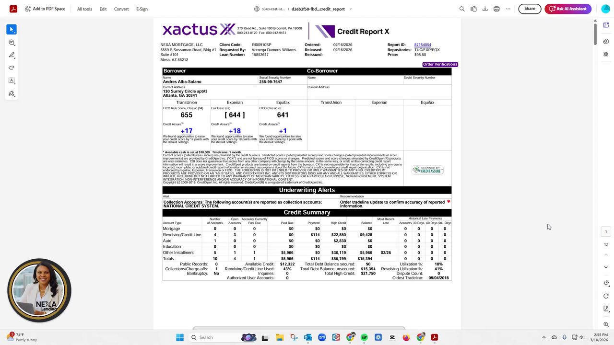Click the copy pages icon in top toolbar
The image size is (614, 345).
coord(473,9)
